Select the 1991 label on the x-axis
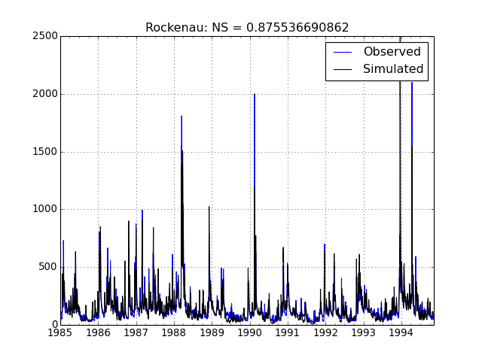The image size is (482, 361). pyautogui.click(x=288, y=332)
